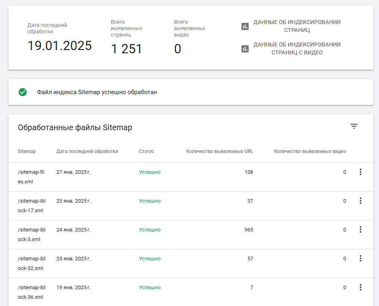Open the 'Данные об индексировании страниц с видео' link

click(x=297, y=48)
